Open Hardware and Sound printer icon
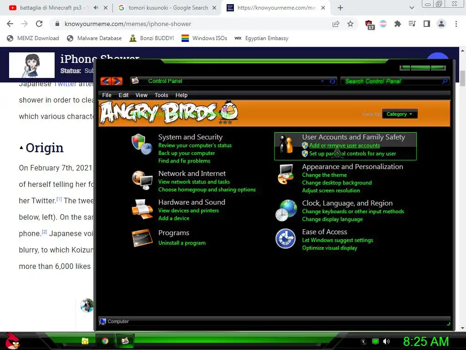This screenshot has height=350, width=466. [x=142, y=209]
